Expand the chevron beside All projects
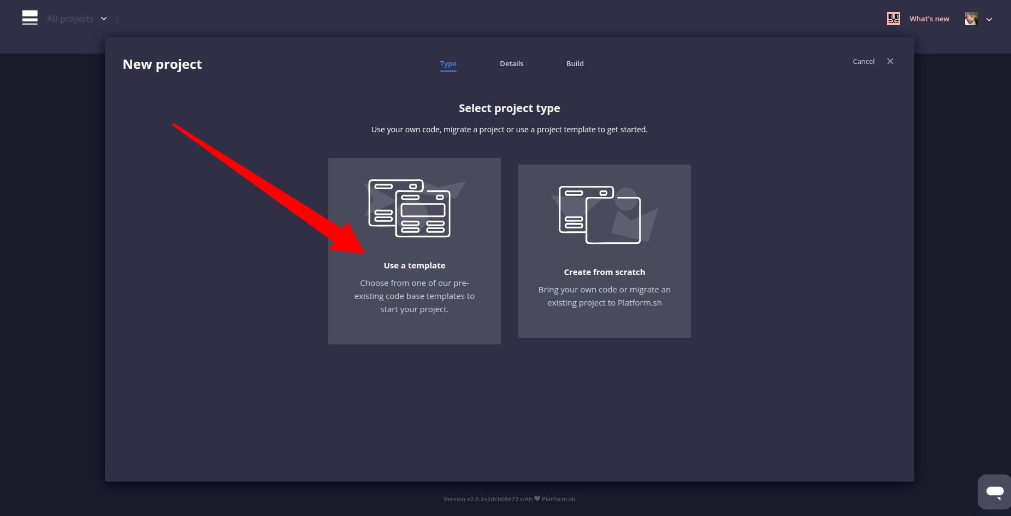Screen dimensions: 1011x516 click(104, 19)
